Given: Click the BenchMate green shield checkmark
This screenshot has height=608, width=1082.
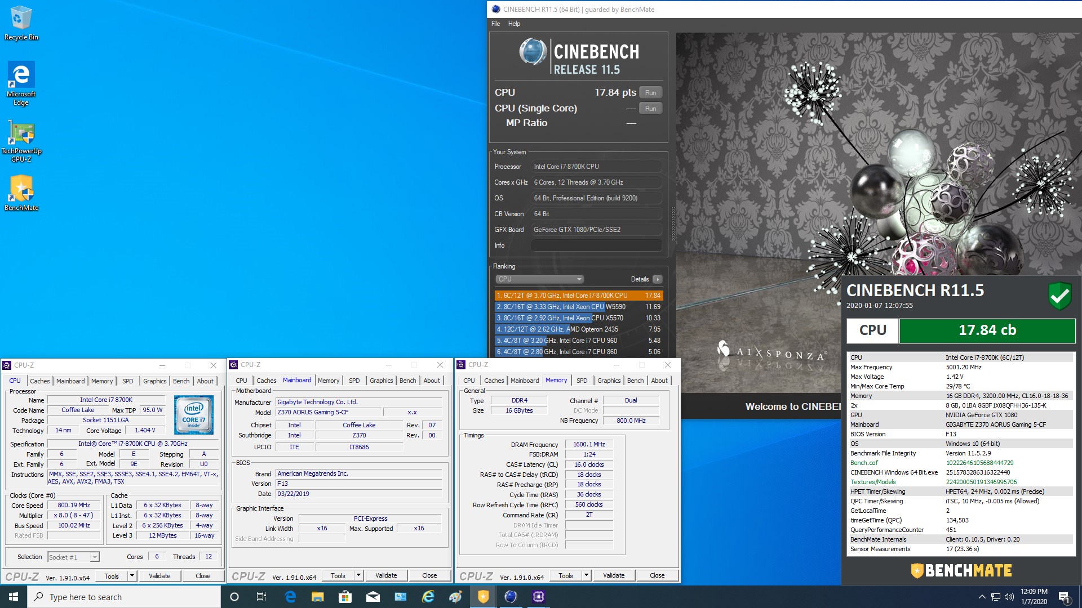Looking at the screenshot, I should [1059, 296].
